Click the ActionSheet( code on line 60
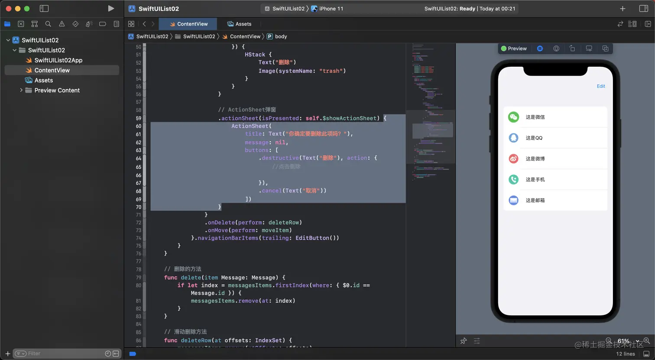This screenshot has height=360, width=655. pos(251,126)
